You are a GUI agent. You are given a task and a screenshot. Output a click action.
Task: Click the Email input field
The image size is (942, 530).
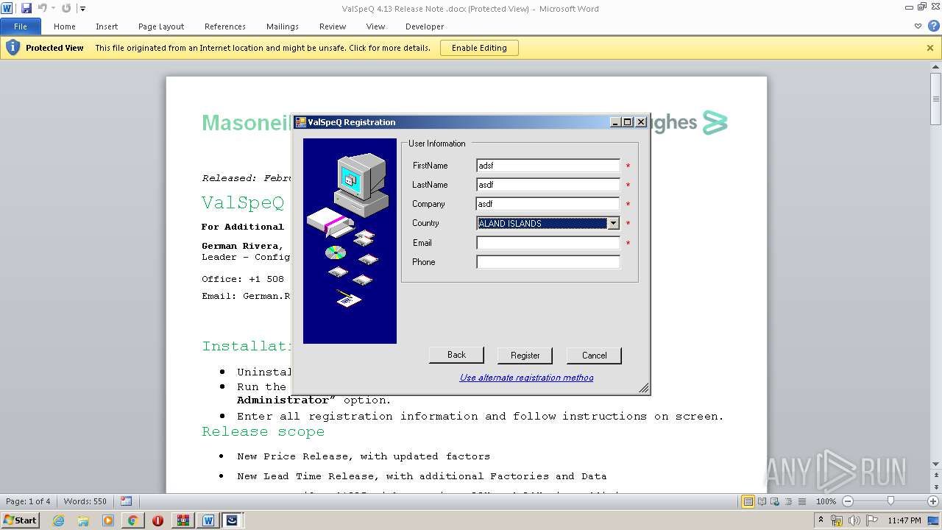[x=548, y=243]
